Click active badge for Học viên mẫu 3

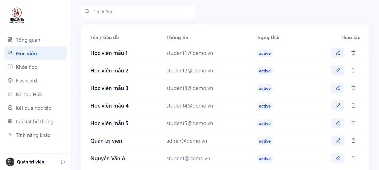[265, 88]
